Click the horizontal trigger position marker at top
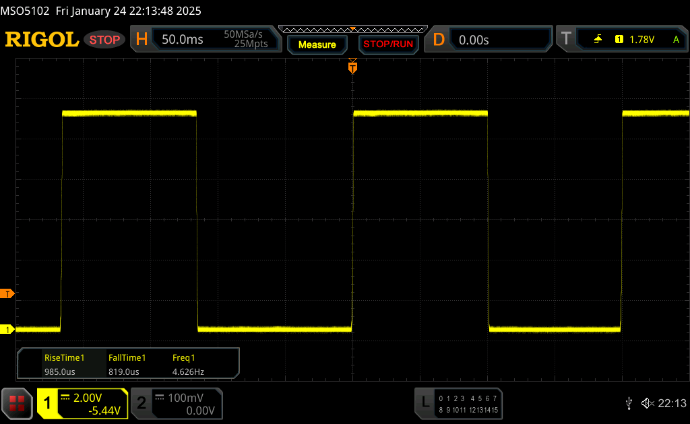 point(352,67)
